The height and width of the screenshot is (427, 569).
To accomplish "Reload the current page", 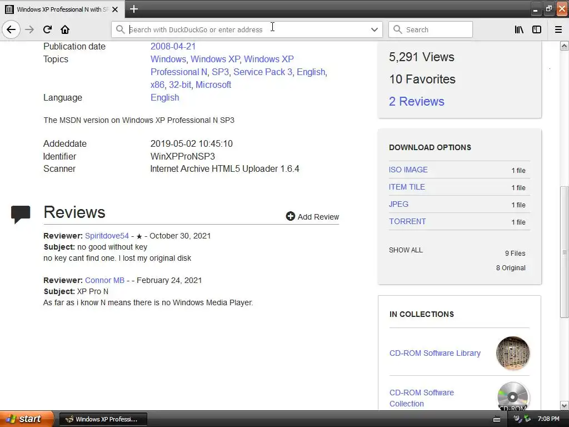I will 47,29.
